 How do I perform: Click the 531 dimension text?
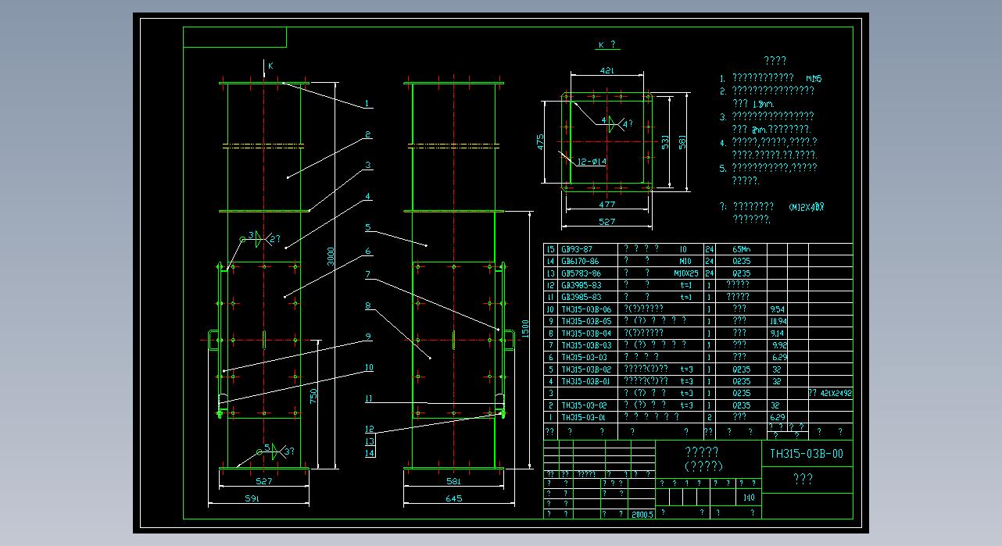665,141
